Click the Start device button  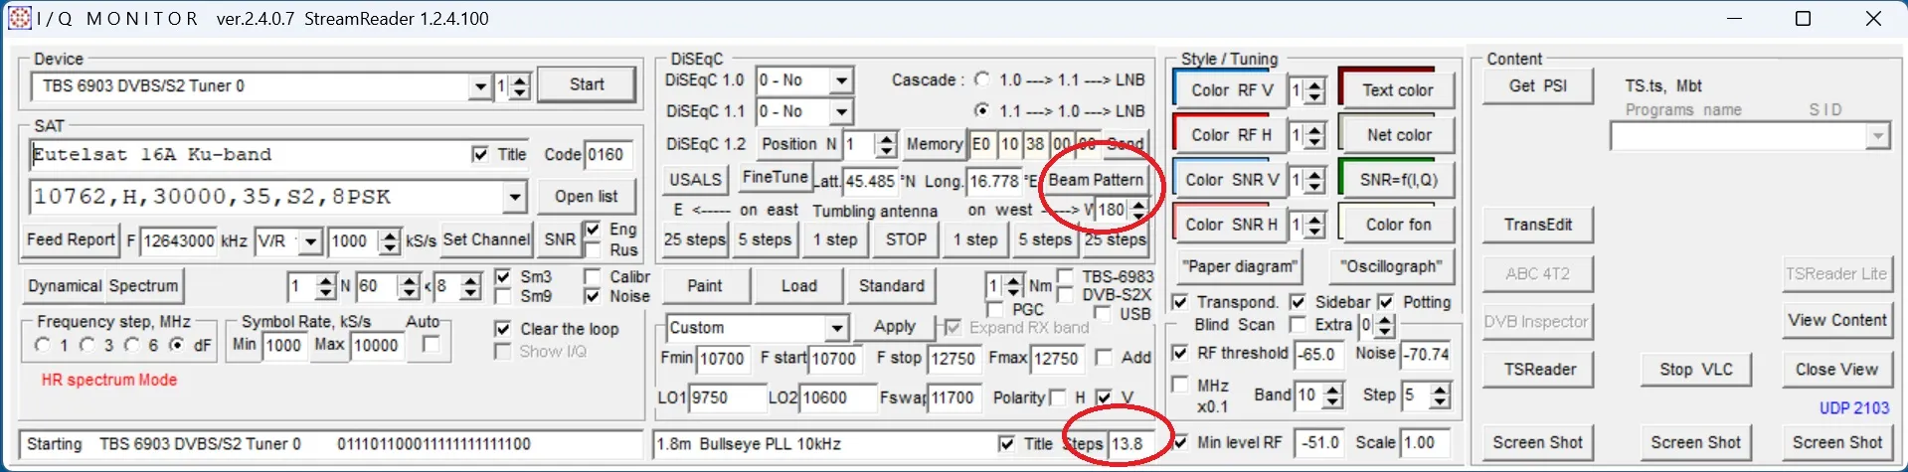click(x=586, y=85)
